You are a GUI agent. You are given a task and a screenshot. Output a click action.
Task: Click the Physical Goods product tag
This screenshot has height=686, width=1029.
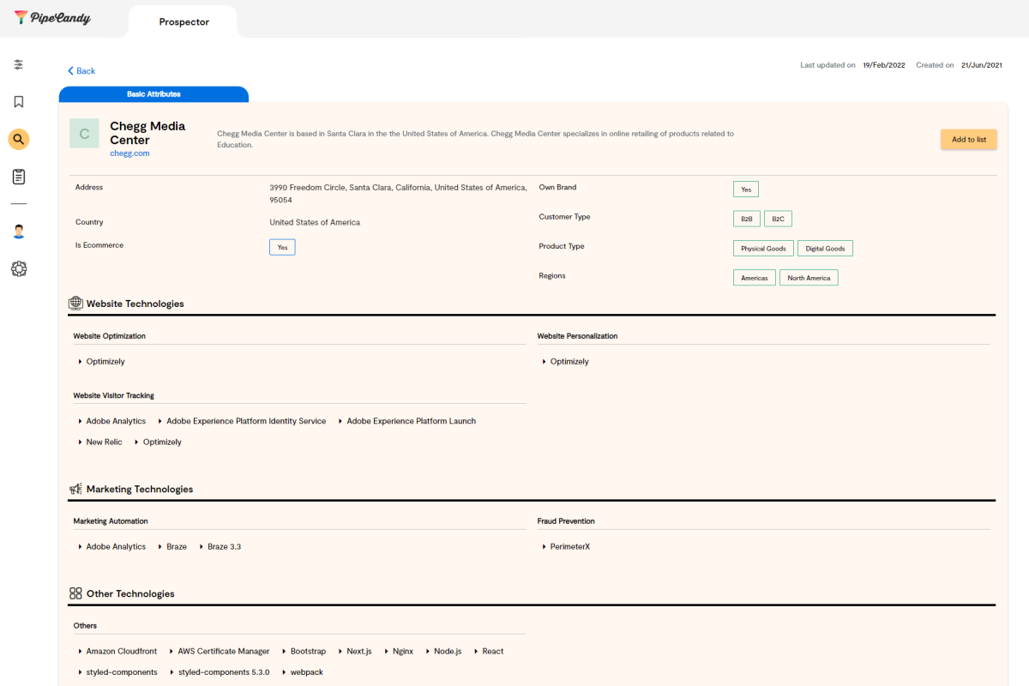[x=763, y=249]
